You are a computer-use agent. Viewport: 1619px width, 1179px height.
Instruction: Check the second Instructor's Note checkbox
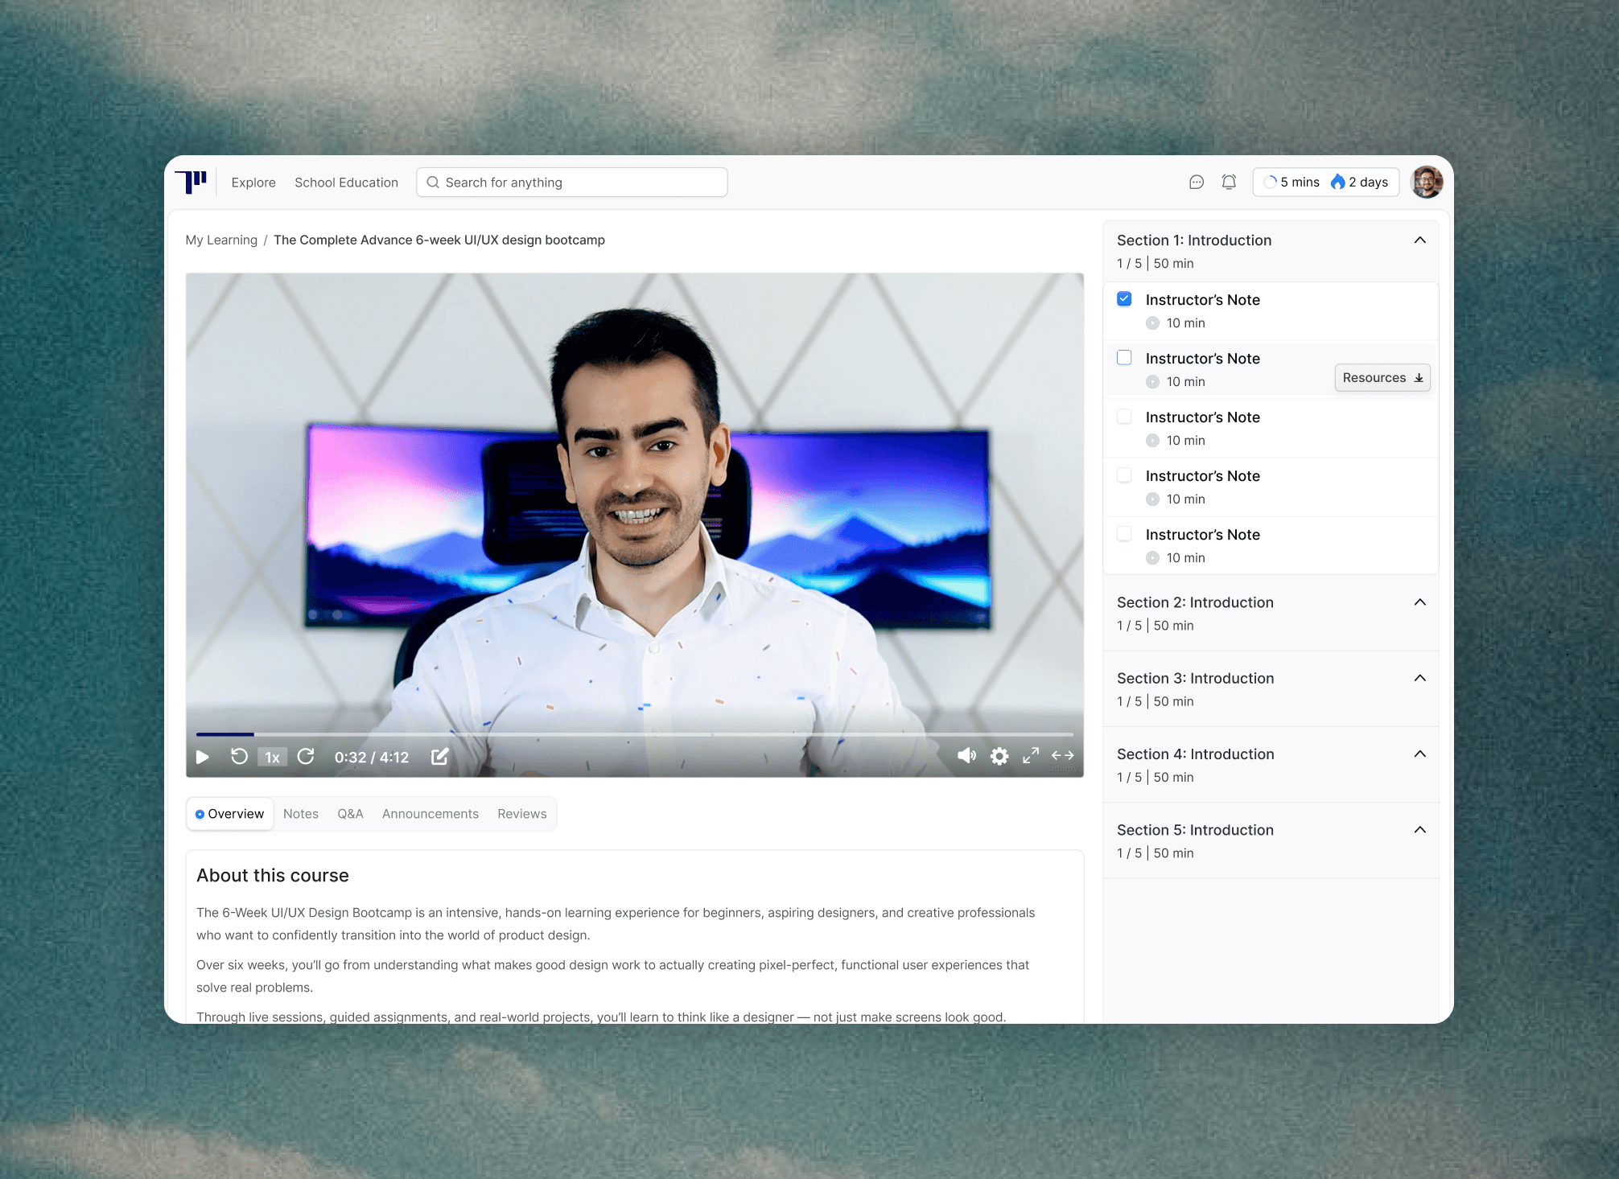1124,358
